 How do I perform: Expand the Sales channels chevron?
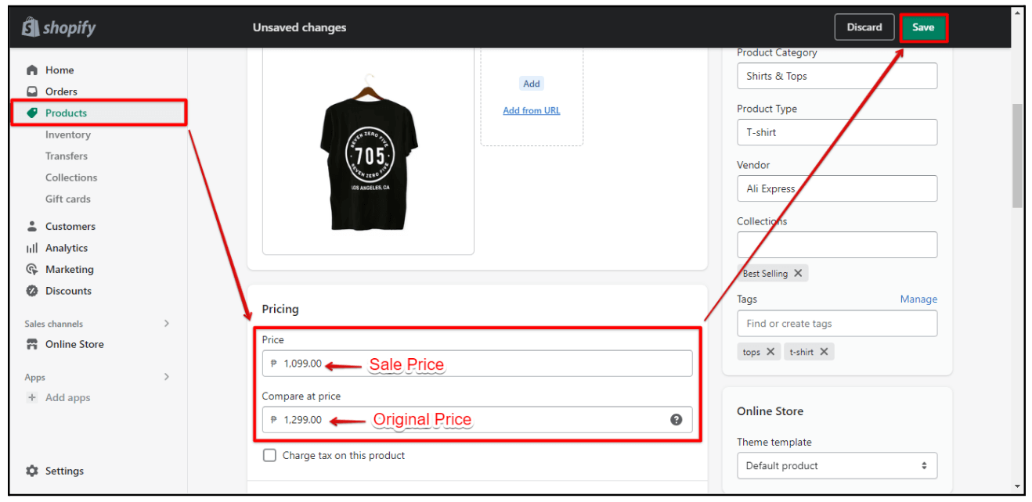coord(166,324)
